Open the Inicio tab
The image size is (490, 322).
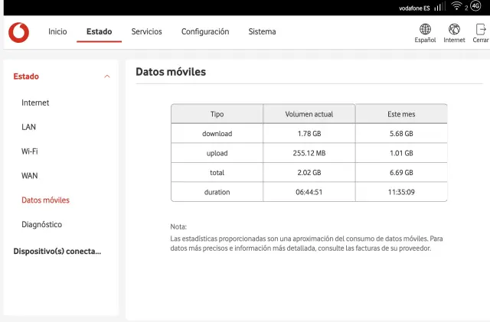57,32
